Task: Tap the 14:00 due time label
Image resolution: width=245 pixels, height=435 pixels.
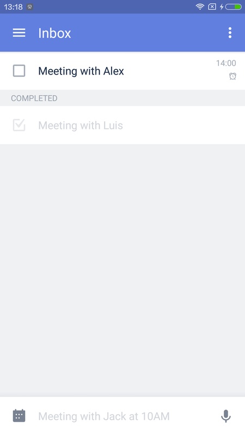Action: (x=226, y=63)
